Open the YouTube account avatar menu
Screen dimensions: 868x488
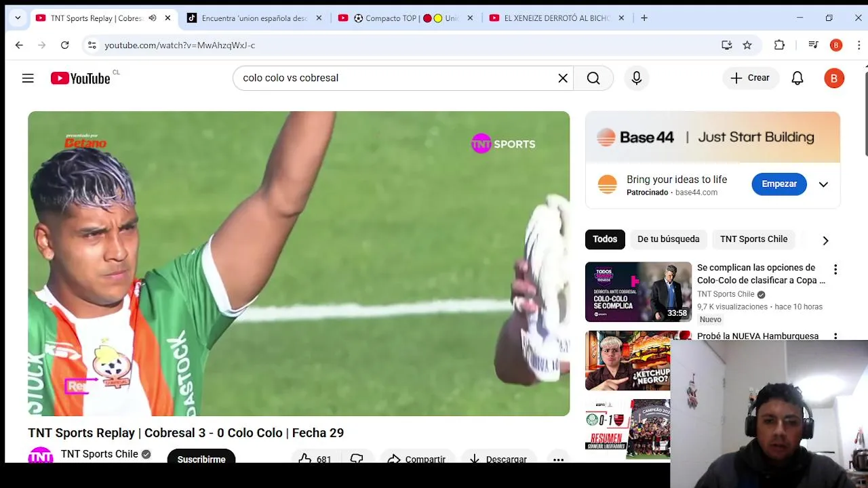tap(834, 78)
